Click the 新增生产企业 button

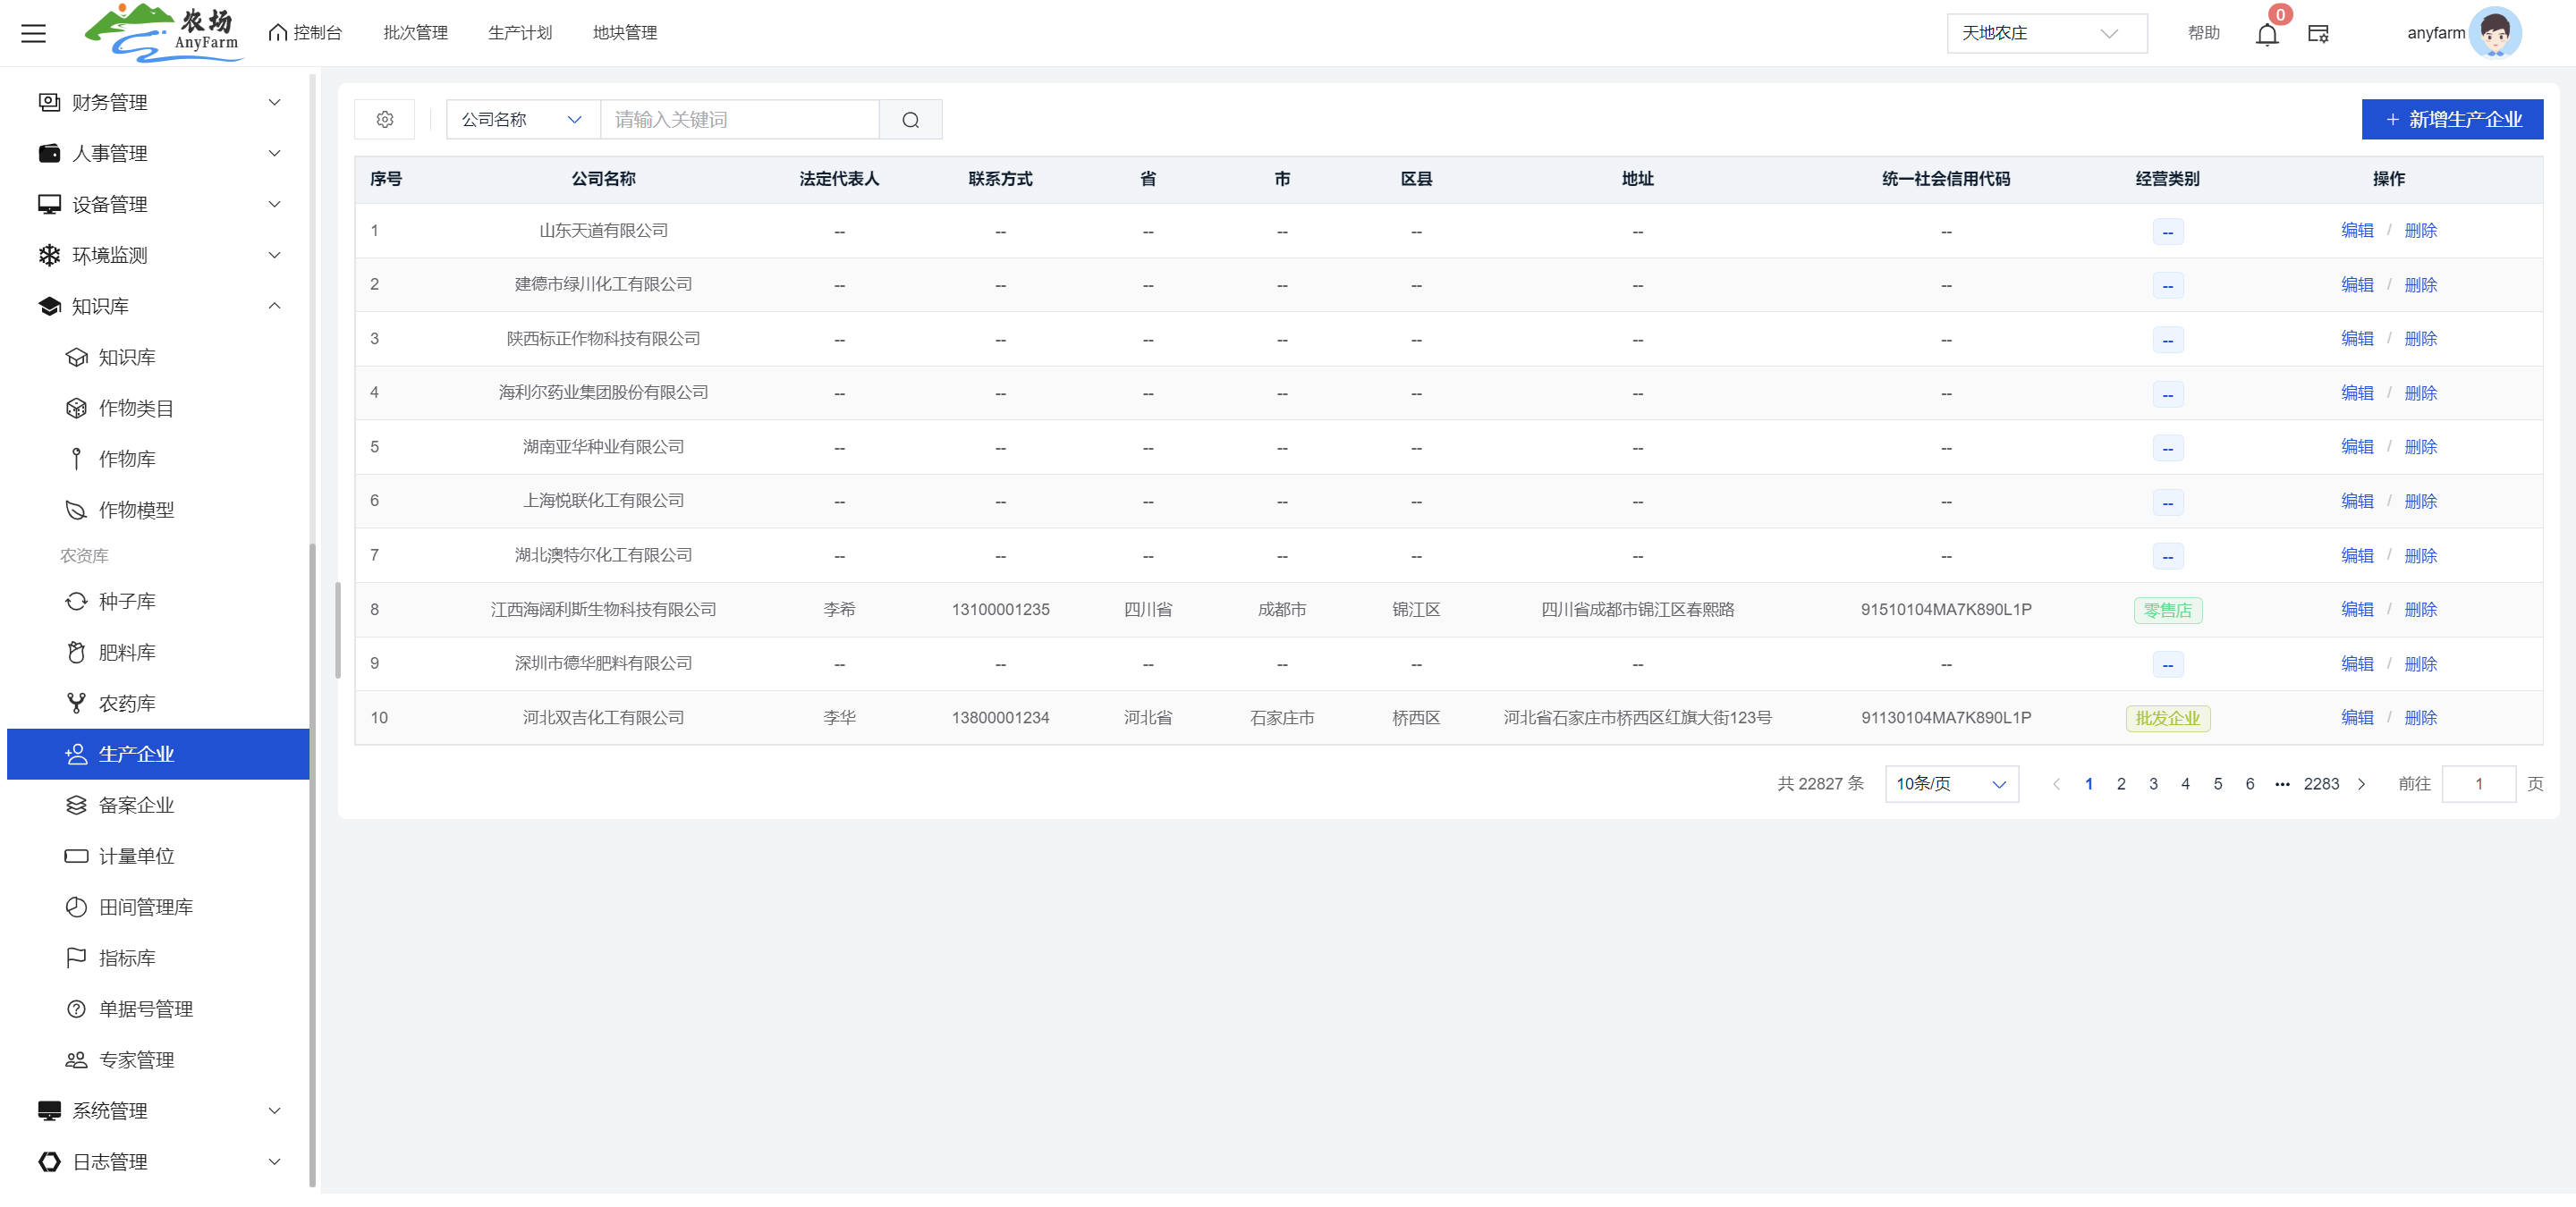pyautogui.click(x=2451, y=120)
